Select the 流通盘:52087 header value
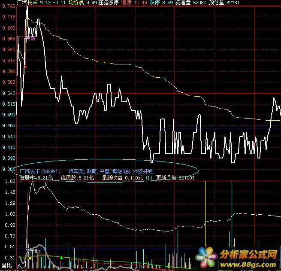281x271 pixels. coord(190,3)
